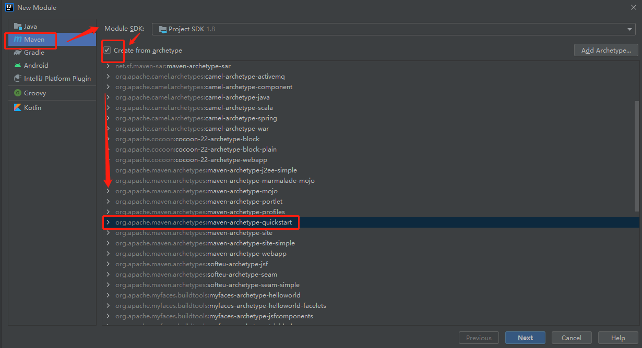Click the IntelliJ logo in title bar
The width and height of the screenshot is (642, 348).
(8, 7)
